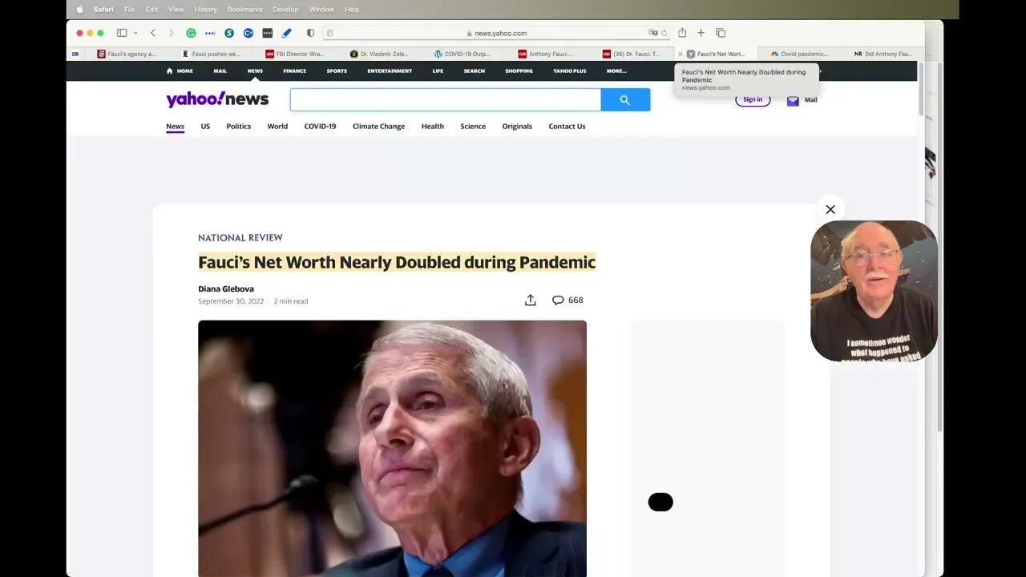
Task: Switch to the pinned SB tab
Action: click(75, 54)
